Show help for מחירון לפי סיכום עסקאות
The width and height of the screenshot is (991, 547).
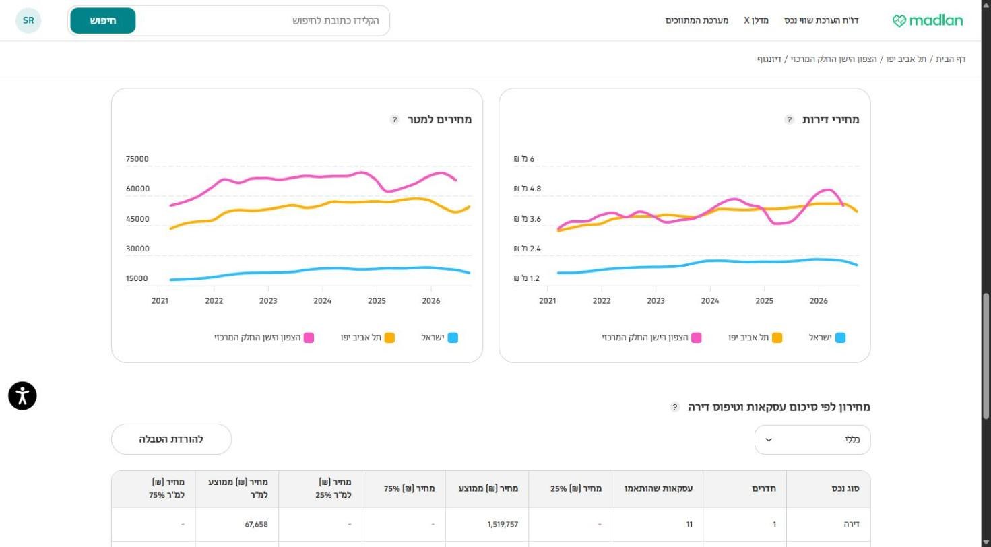point(675,407)
